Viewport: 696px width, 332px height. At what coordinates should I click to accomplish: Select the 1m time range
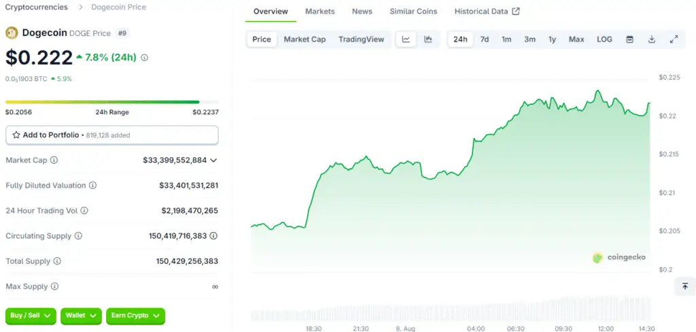506,39
